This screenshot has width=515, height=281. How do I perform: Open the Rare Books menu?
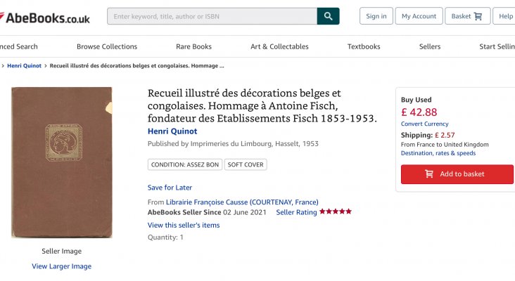193,46
